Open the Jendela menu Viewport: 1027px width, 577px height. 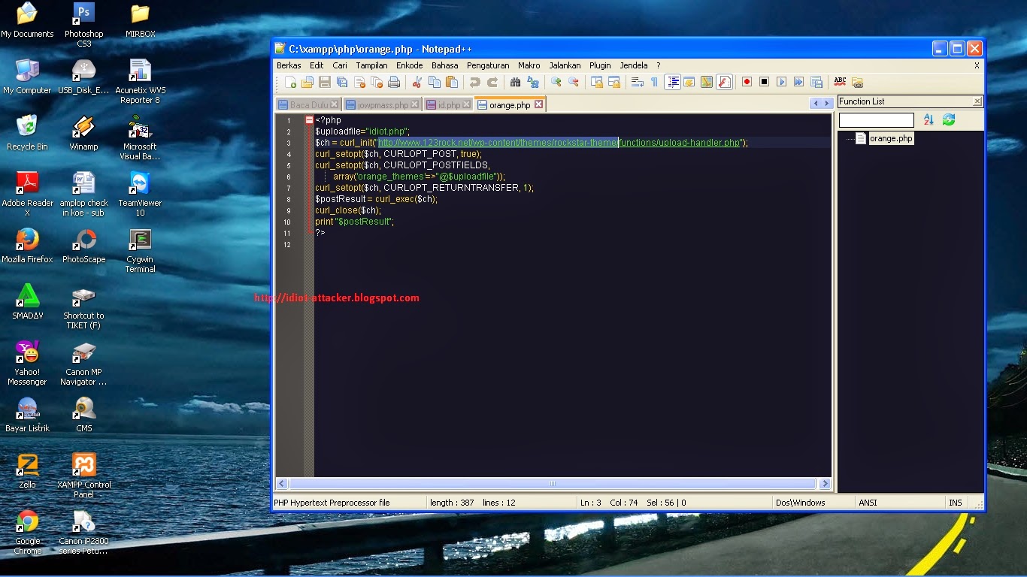(x=633, y=65)
